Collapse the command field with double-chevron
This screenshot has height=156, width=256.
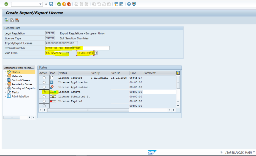pyautogui.click(x=46, y=4)
